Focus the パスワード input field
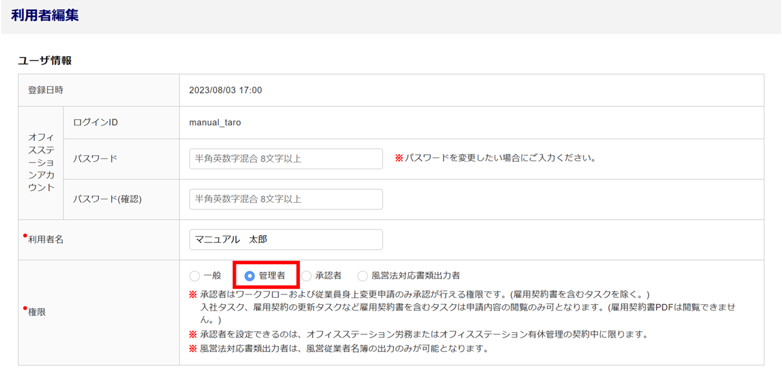This screenshot has width=782, height=371. coord(286,159)
